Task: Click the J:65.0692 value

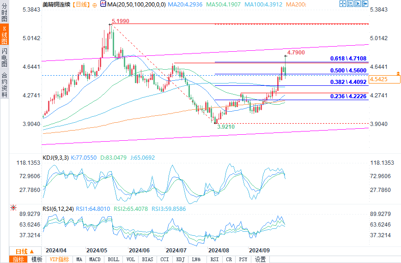Action: coord(142,157)
